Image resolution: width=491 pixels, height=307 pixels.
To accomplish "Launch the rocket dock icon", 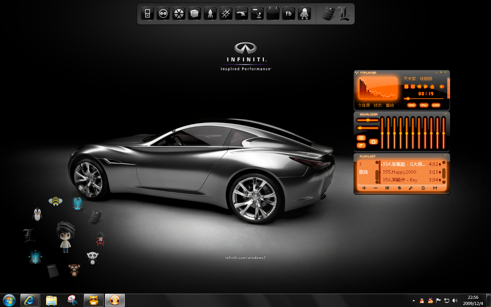I will 210,14.
